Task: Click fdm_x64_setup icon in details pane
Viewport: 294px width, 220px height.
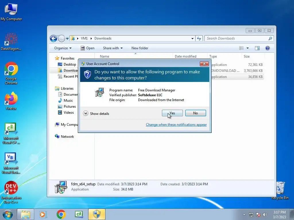Action: click(61, 187)
